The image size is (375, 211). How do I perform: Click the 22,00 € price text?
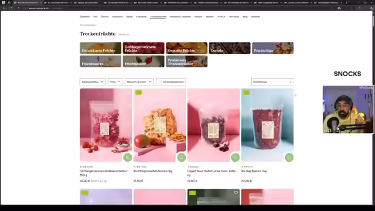coord(246,181)
